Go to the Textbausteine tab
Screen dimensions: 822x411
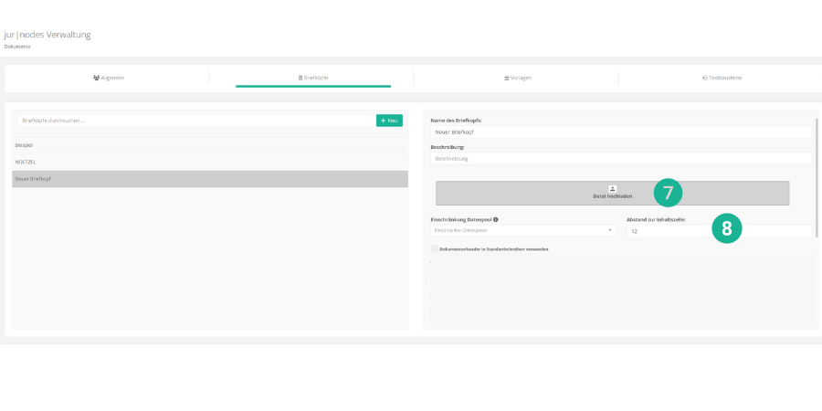[722, 78]
